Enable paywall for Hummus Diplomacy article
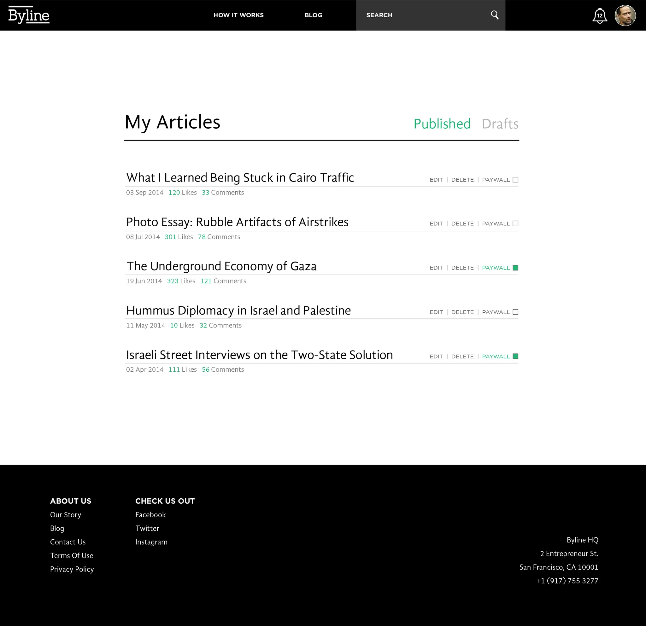This screenshot has height=626, width=646. pos(515,312)
